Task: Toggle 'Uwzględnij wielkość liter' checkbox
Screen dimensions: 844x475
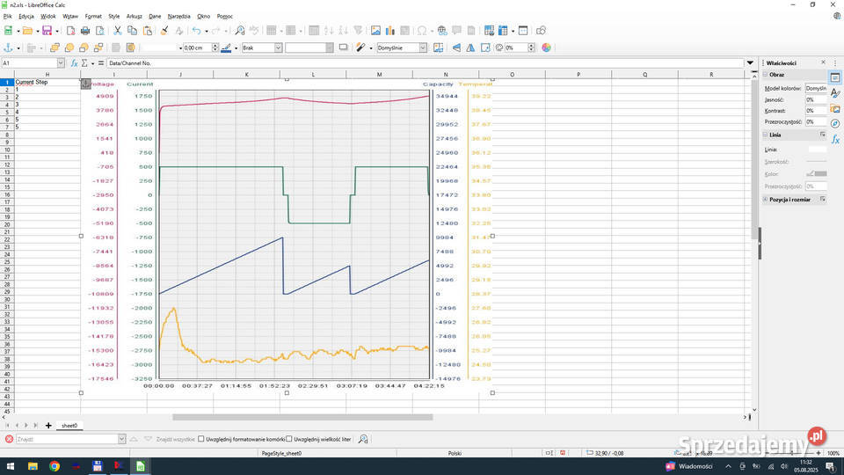Action: tap(289, 439)
